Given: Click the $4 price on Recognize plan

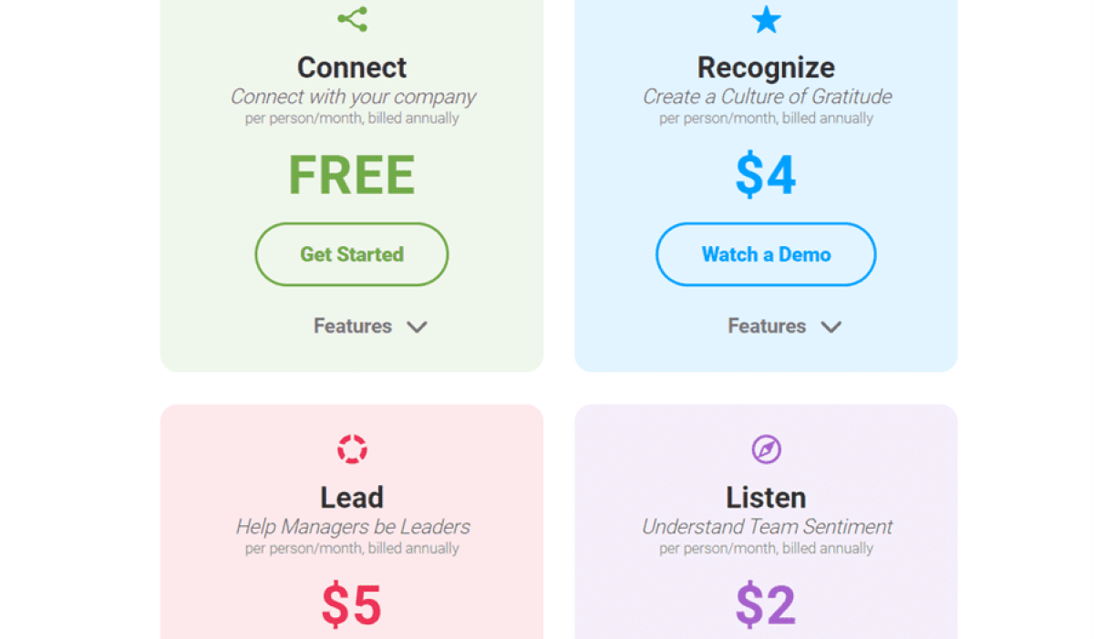Looking at the screenshot, I should [766, 175].
